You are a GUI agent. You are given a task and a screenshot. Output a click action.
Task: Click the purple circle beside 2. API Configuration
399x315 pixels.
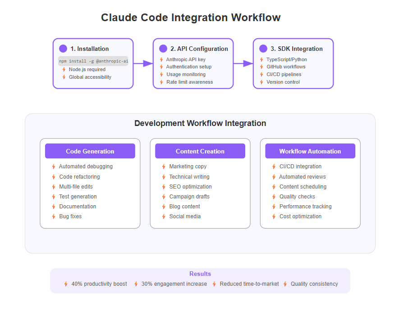pos(163,49)
